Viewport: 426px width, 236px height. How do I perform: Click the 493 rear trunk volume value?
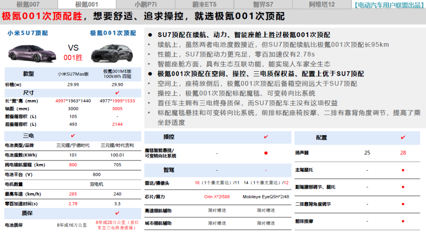tap(73, 124)
